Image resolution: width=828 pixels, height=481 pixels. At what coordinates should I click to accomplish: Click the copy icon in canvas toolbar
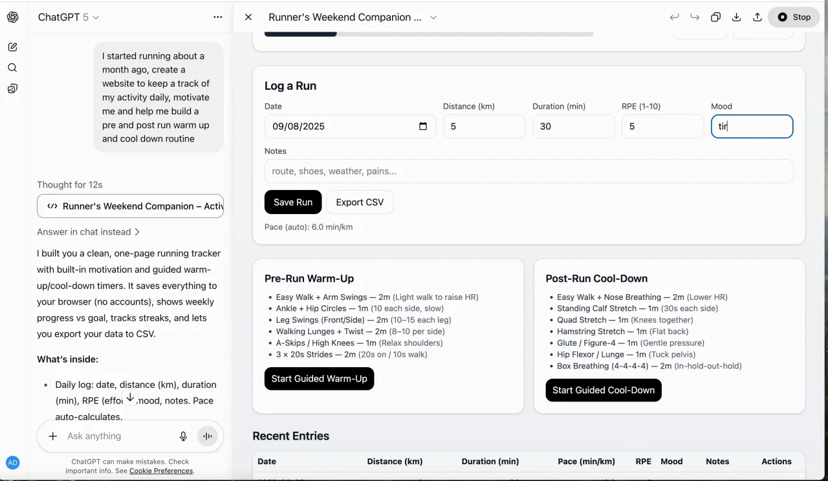click(x=715, y=17)
